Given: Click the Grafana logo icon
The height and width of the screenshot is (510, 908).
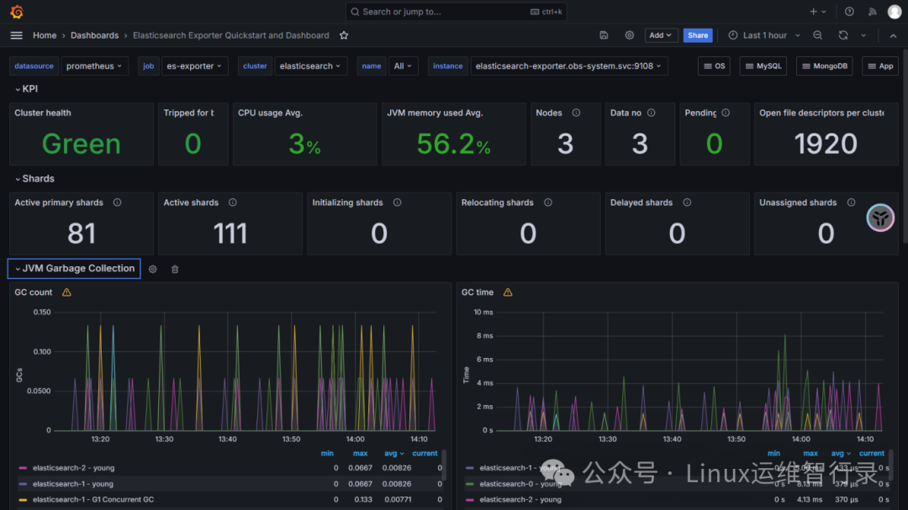Looking at the screenshot, I should point(17,12).
